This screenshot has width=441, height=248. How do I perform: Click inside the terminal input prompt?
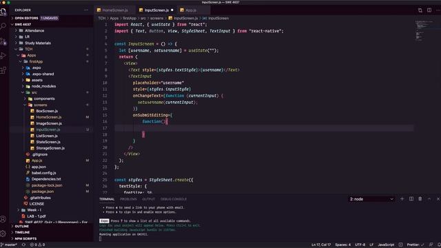coord(101,239)
